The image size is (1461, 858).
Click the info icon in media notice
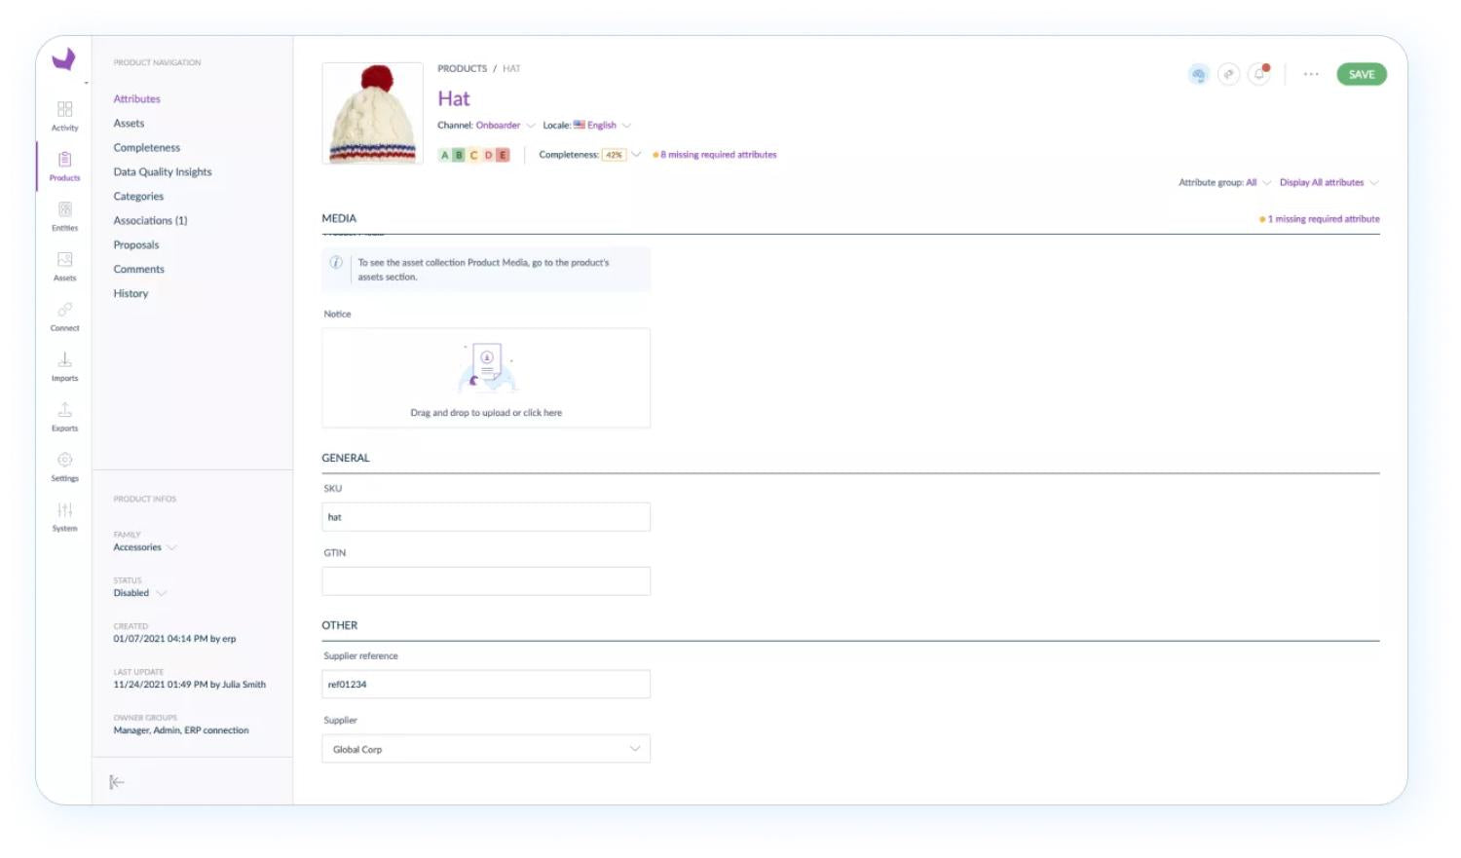(336, 262)
